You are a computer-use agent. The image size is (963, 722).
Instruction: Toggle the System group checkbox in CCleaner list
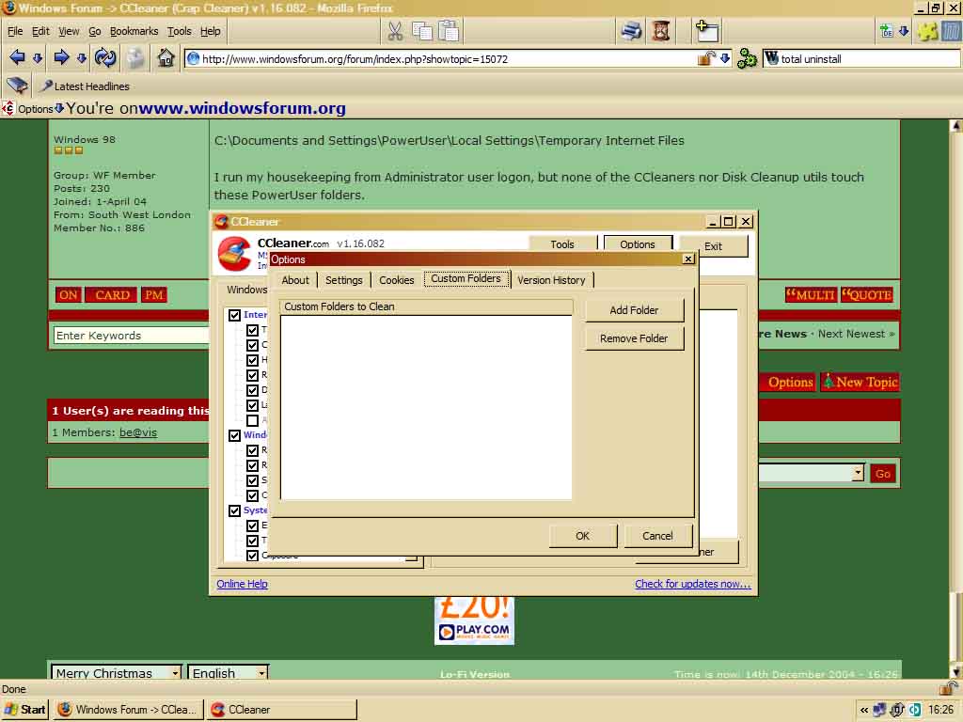pos(234,510)
